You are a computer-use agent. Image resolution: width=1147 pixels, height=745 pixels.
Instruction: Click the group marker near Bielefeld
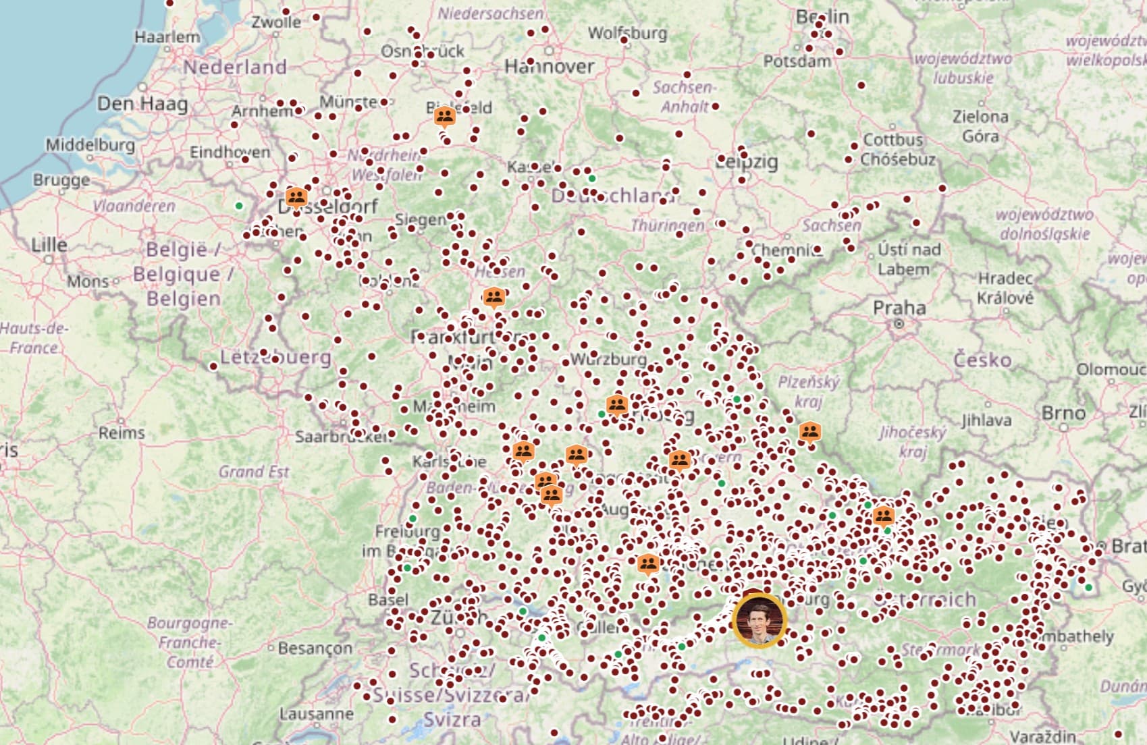(444, 117)
